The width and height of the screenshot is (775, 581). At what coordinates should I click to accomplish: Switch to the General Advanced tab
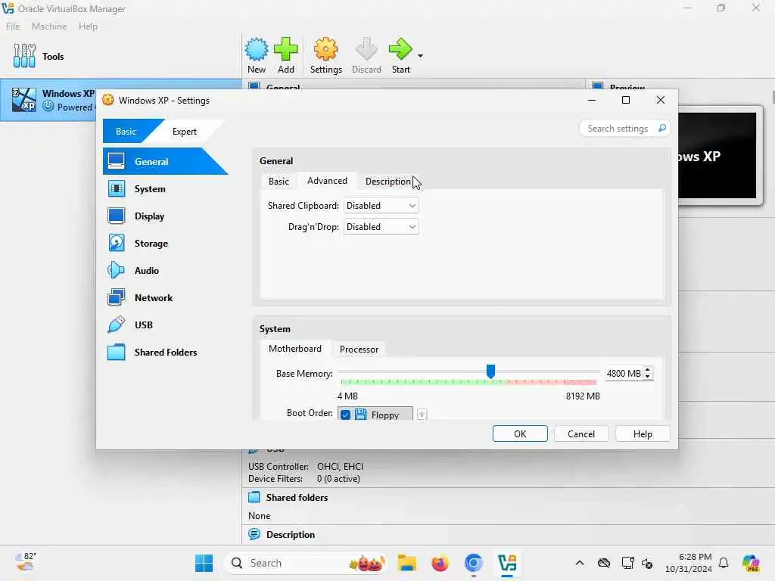point(327,181)
